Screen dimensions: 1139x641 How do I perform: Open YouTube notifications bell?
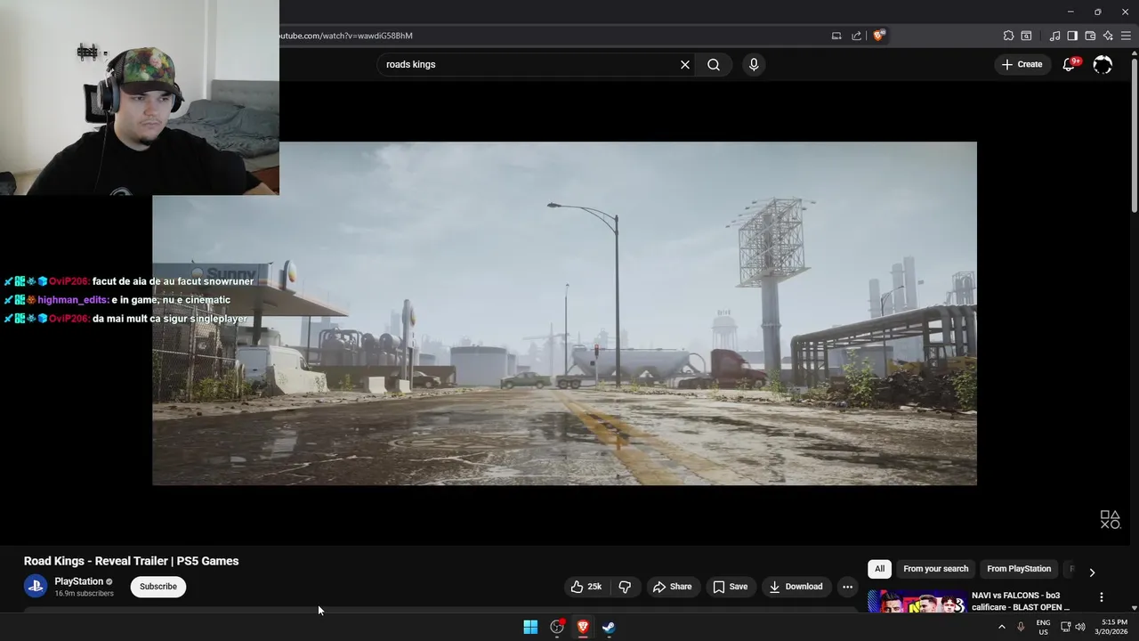(x=1069, y=64)
